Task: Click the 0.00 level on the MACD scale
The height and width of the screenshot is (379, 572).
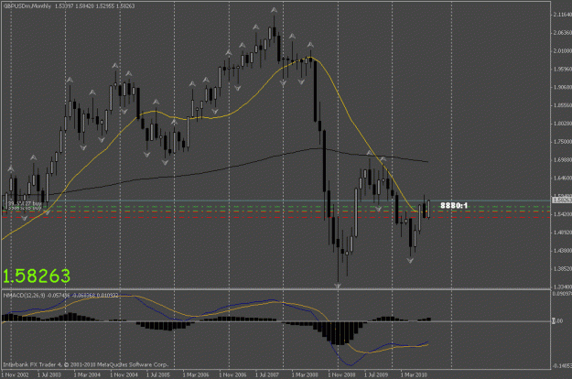Action: pyautogui.click(x=557, y=321)
